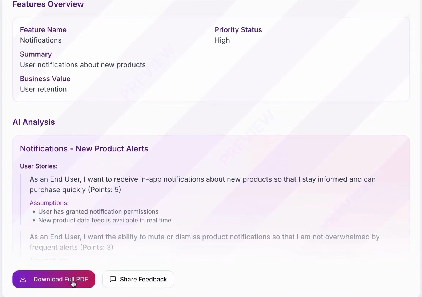
Task: Click the User retention value
Action: [x=43, y=89]
